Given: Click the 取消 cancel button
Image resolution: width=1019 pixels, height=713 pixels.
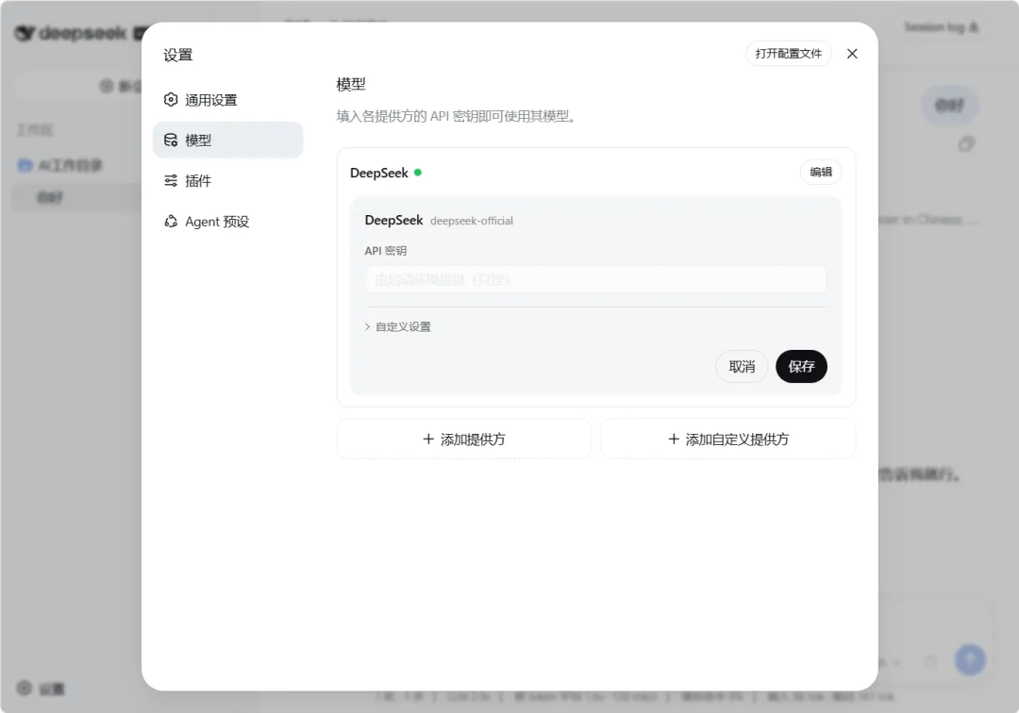Looking at the screenshot, I should 742,367.
